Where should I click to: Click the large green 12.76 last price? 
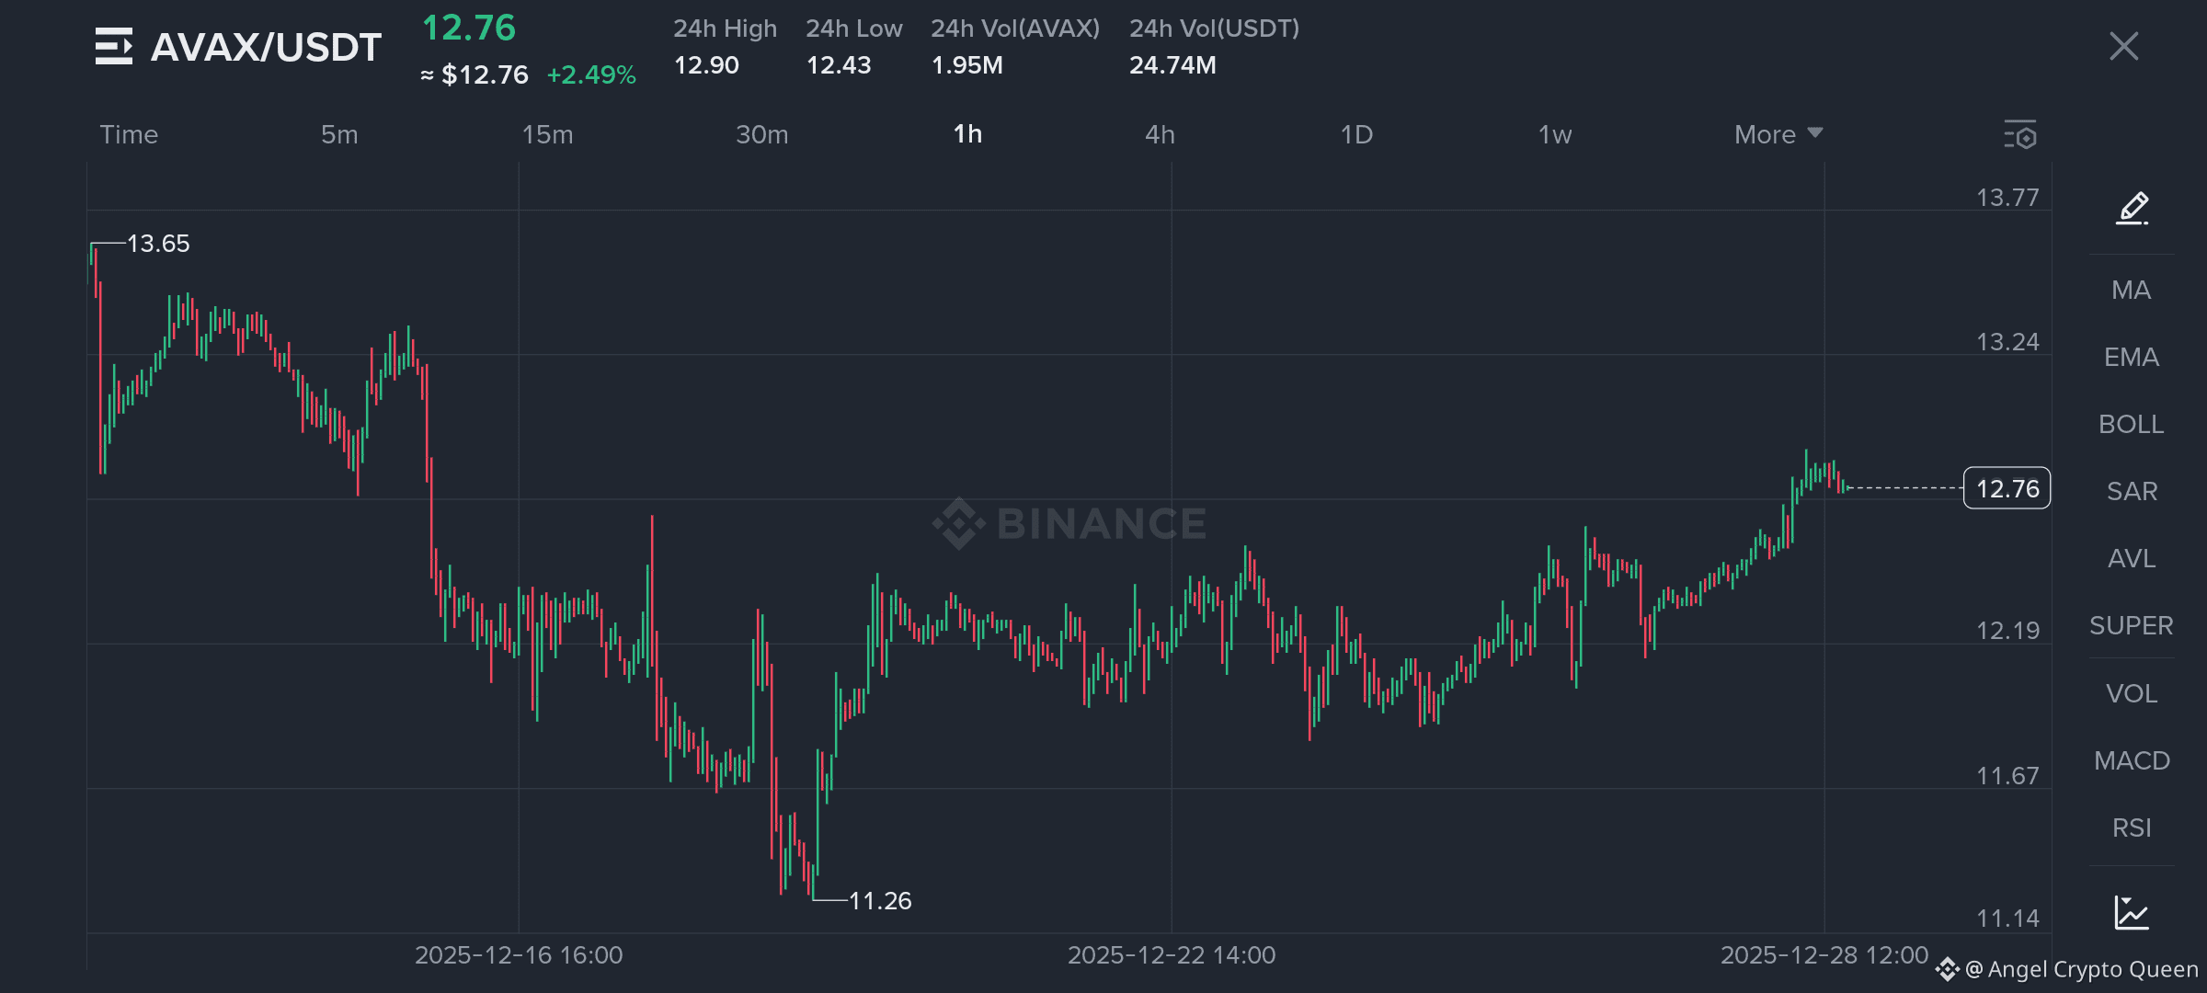469,28
